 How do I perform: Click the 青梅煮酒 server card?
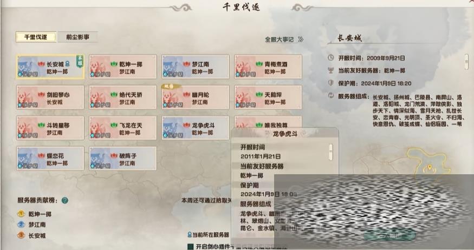[268, 67]
